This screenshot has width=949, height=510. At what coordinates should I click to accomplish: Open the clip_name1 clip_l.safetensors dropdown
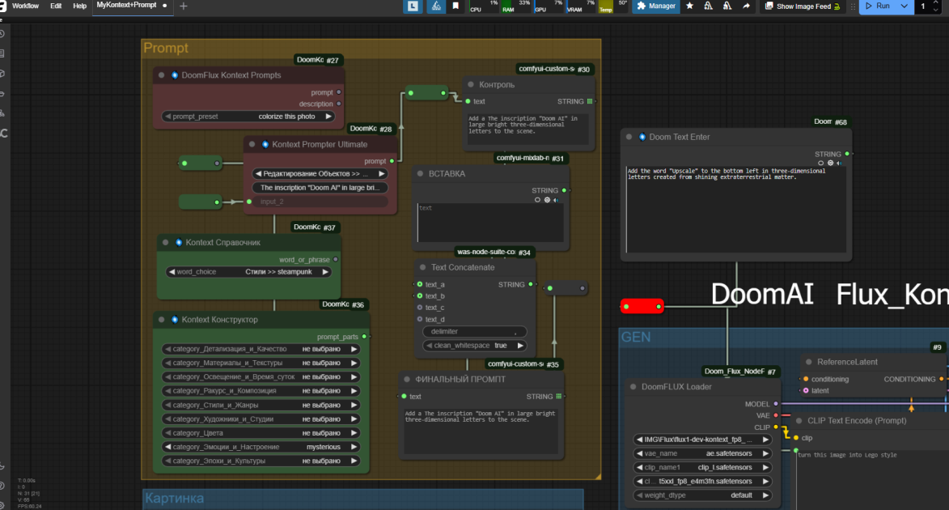point(702,468)
